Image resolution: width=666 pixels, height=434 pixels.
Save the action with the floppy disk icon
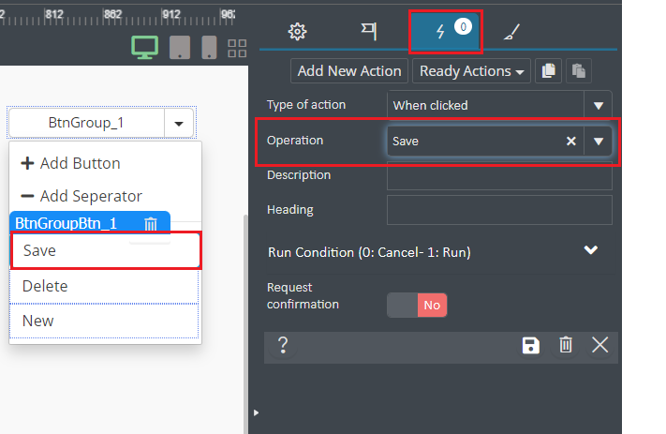coord(530,345)
